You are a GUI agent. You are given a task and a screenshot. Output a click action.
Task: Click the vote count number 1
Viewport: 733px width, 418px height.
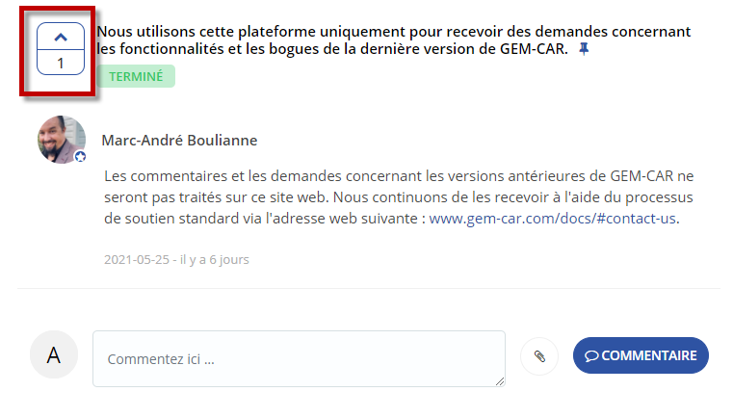tap(61, 64)
